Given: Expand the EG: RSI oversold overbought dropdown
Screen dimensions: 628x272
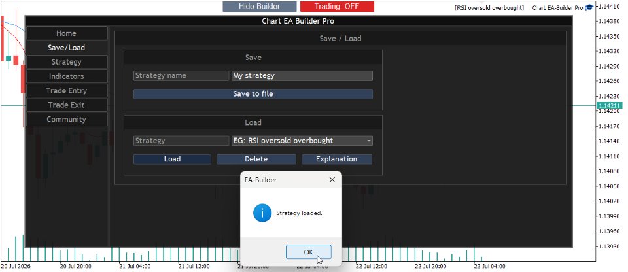Looking at the screenshot, I should [x=302, y=141].
